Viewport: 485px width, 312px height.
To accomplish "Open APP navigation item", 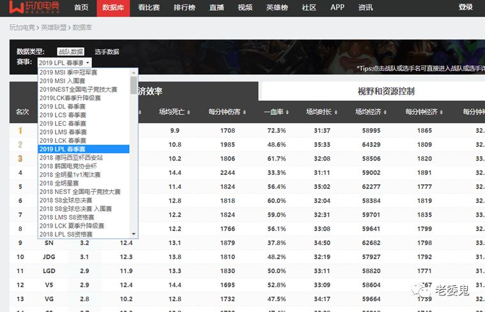I will [337, 8].
